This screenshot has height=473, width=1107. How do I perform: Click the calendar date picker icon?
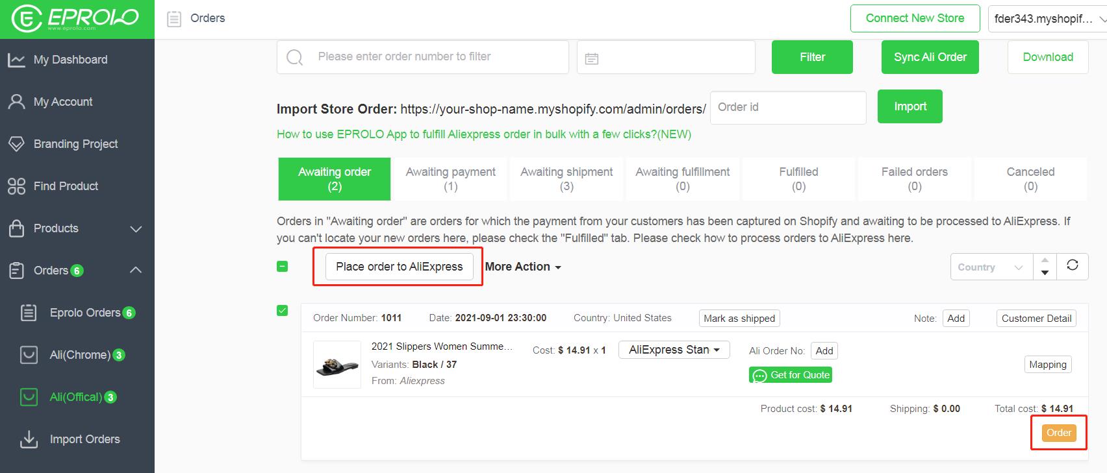[591, 58]
